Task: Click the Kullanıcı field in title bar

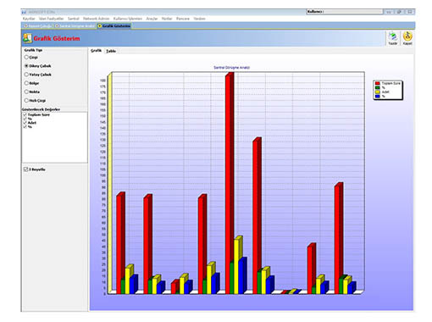Action: pos(345,12)
